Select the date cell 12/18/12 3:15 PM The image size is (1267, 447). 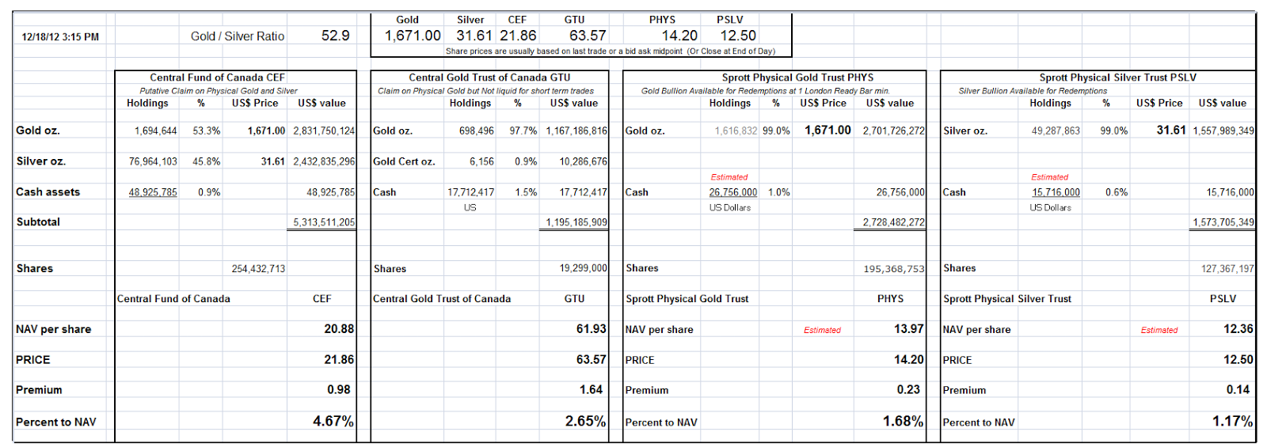click(x=60, y=37)
